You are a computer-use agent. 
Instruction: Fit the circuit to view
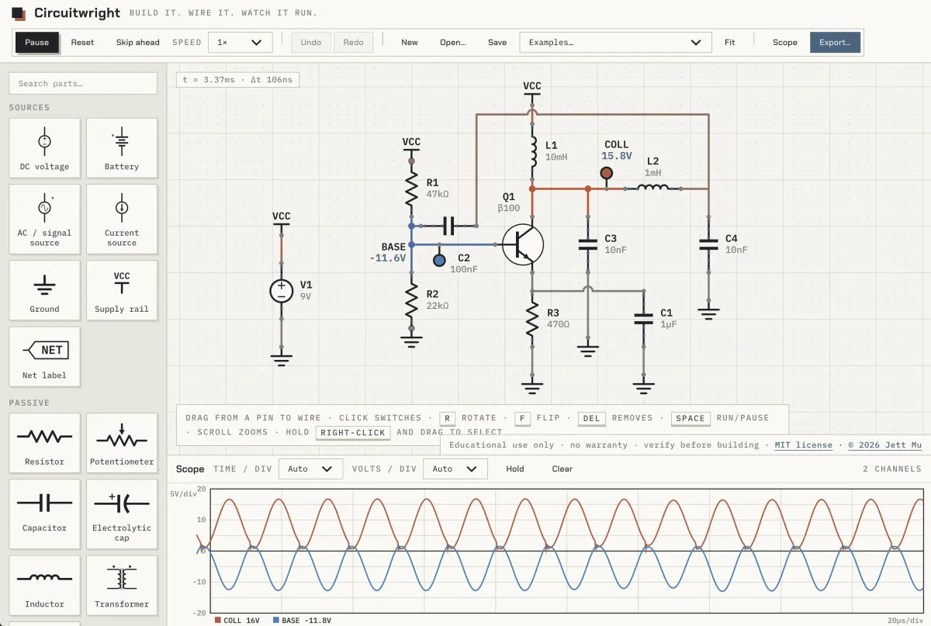click(730, 42)
